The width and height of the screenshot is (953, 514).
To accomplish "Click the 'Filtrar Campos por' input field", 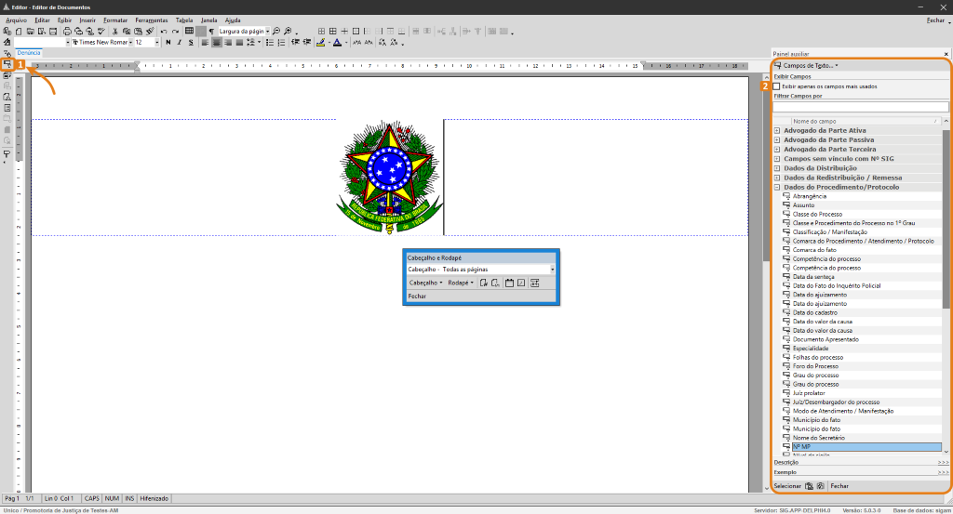I will point(860,107).
